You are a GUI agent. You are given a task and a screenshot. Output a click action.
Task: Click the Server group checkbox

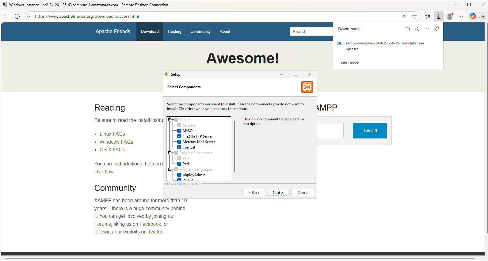(x=176, y=120)
